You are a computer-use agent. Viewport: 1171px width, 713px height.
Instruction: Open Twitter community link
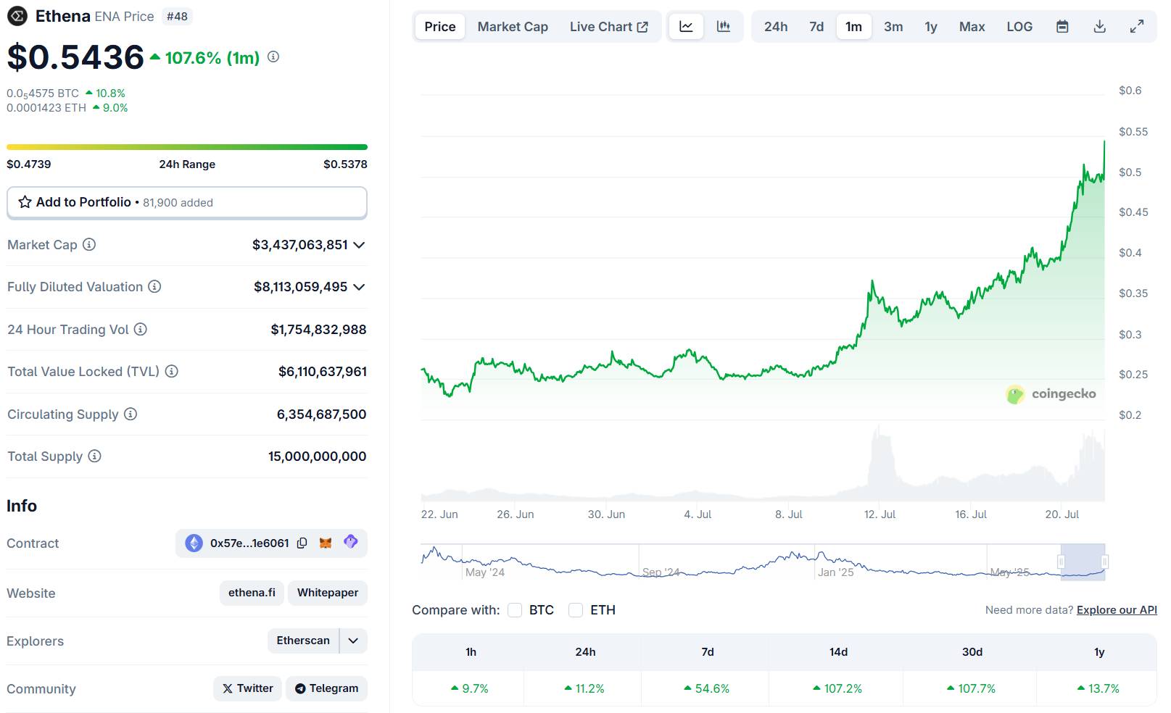pos(248,688)
